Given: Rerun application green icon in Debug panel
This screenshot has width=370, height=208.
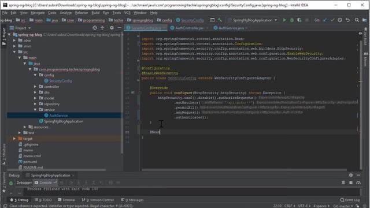Looking at the screenshot, I should (11, 183).
